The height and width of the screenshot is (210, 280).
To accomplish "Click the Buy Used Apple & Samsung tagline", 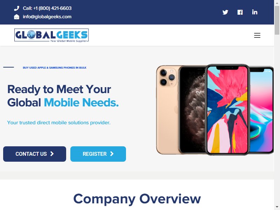I will pyautogui.click(x=55, y=68).
